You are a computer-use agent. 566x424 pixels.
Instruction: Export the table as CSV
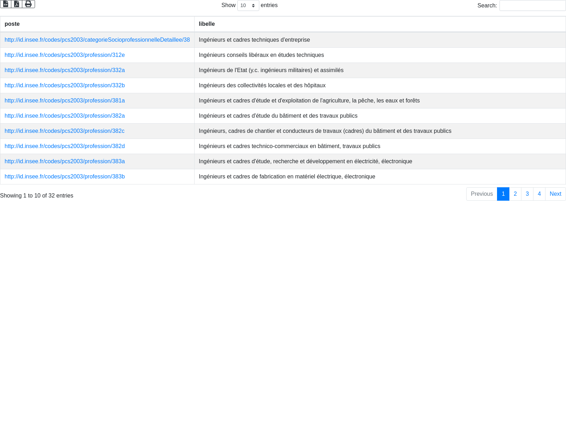6,4
